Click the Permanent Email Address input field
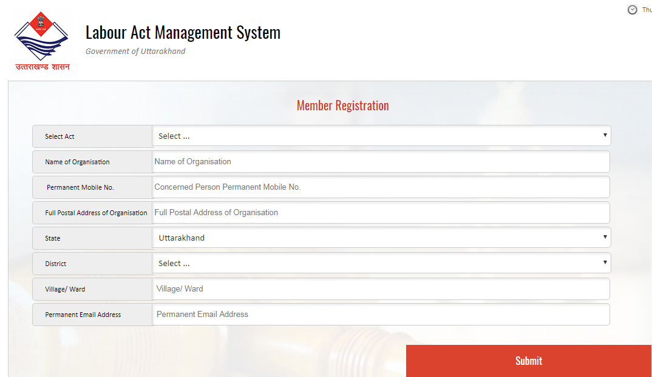The width and height of the screenshot is (652, 377). point(381,315)
